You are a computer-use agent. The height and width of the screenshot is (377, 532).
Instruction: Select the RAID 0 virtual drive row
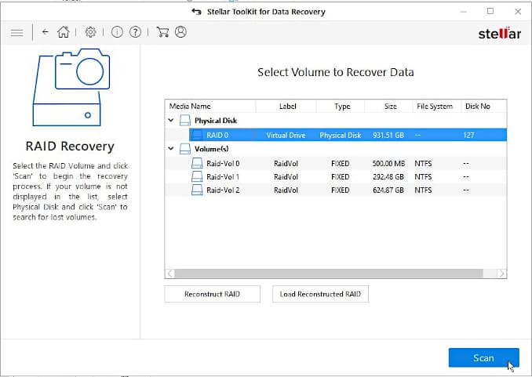[348, 135]
